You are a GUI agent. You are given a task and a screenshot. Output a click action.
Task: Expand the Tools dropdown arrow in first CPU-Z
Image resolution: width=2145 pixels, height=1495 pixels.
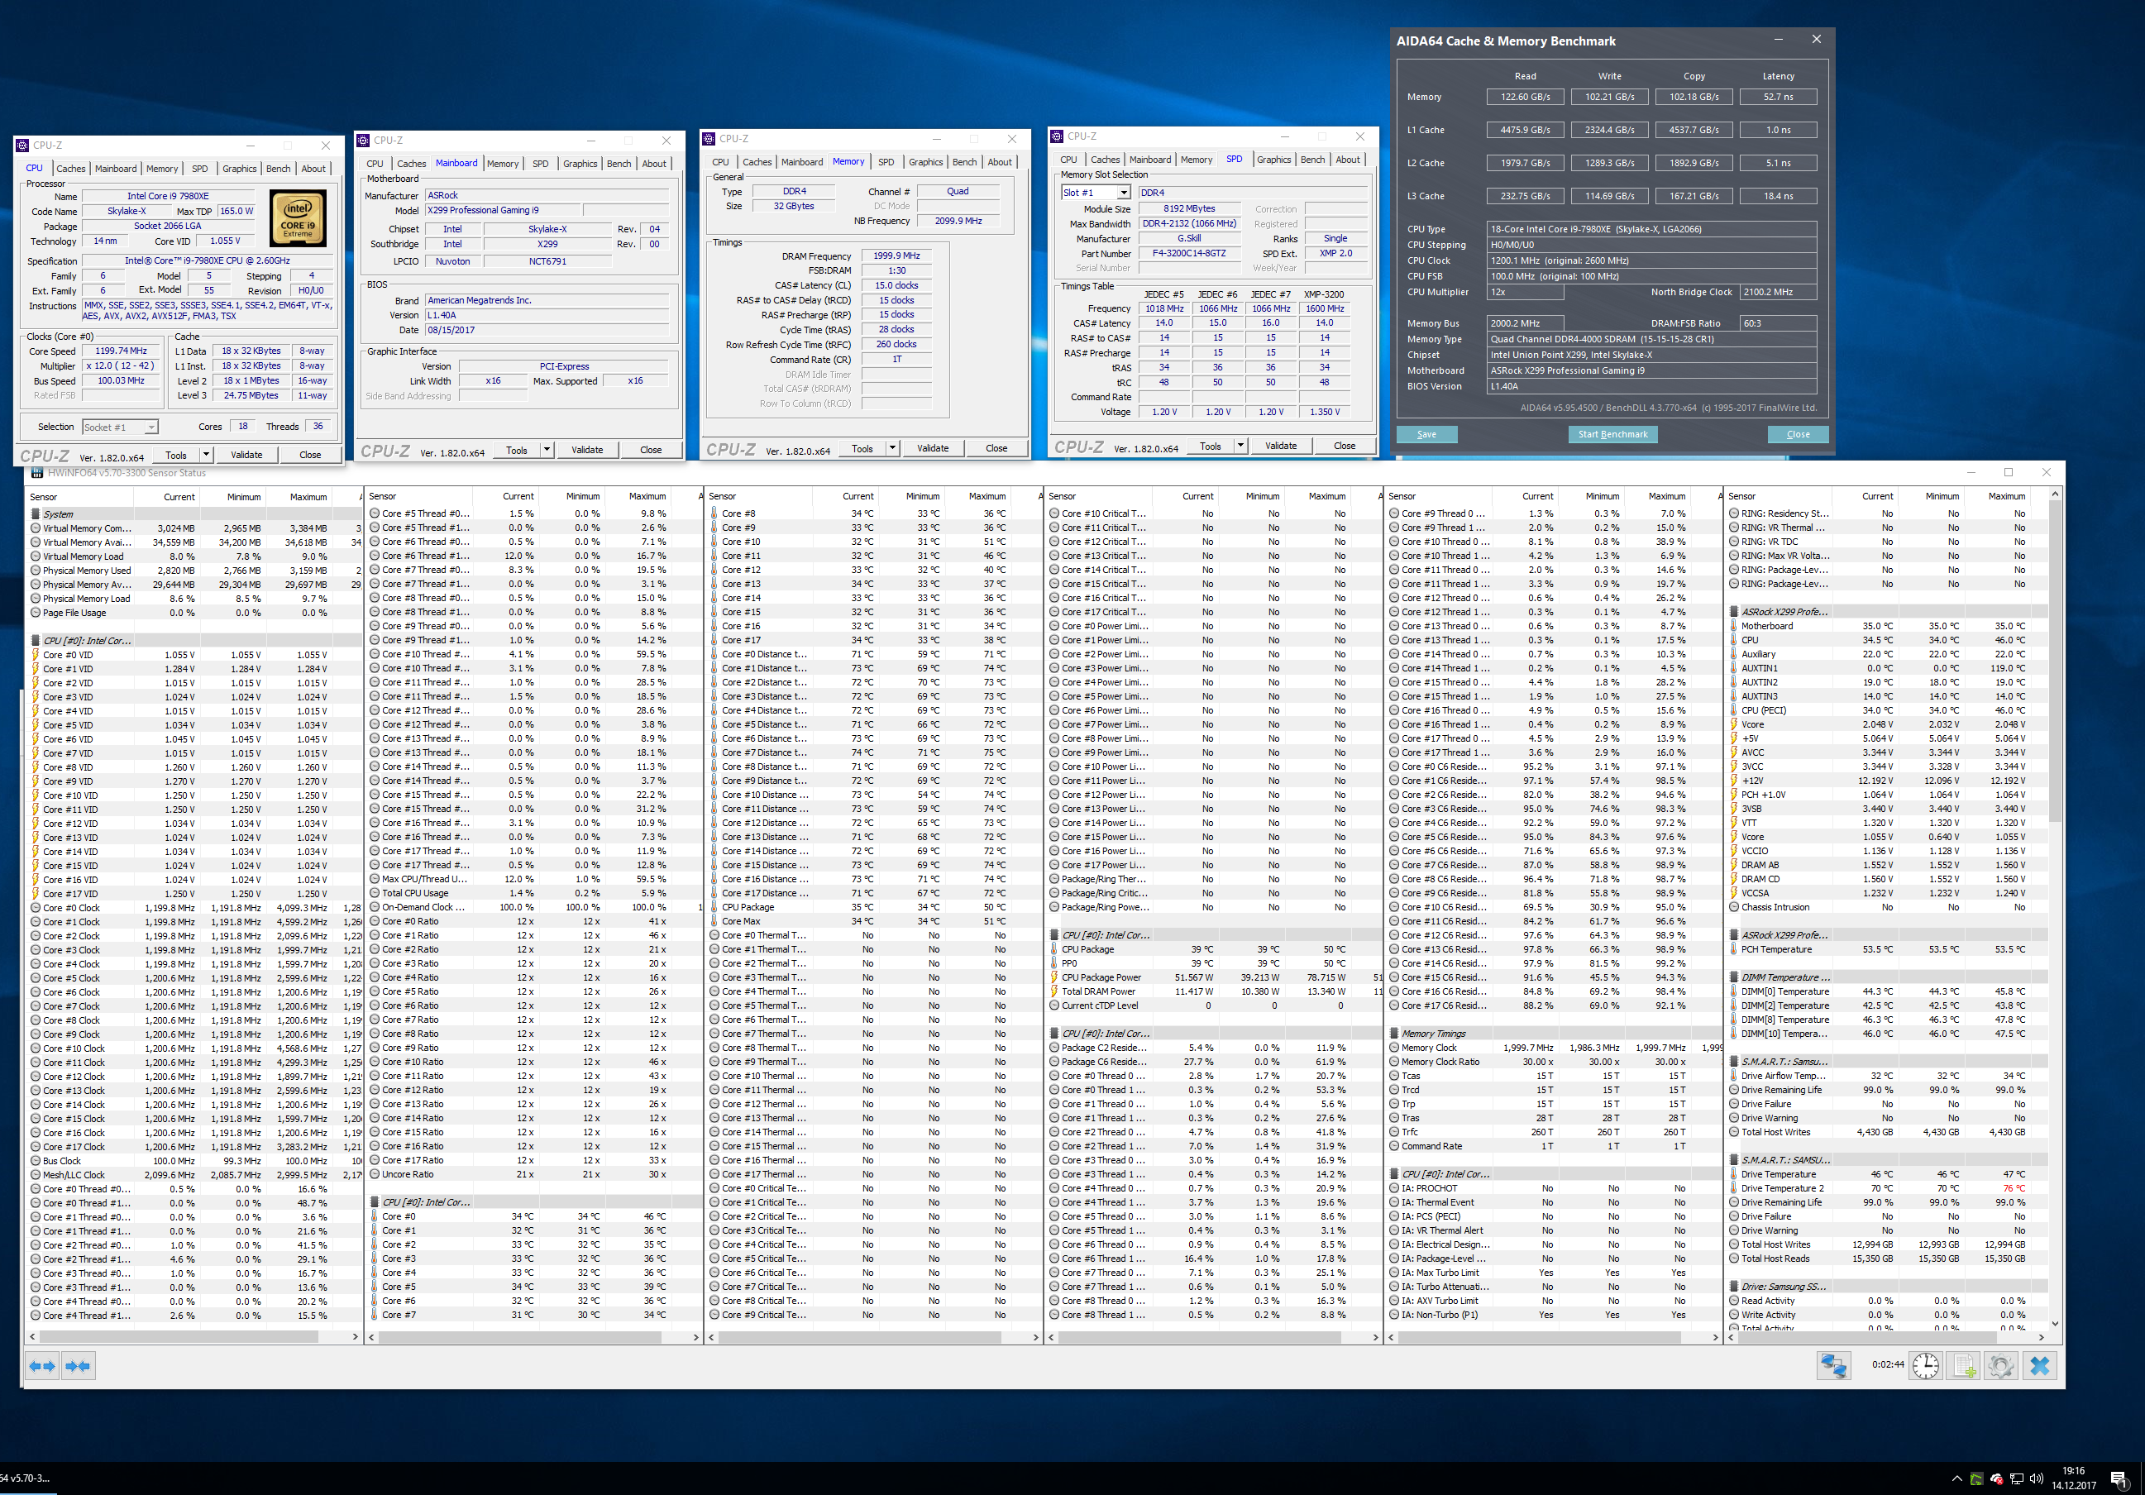(206, 455)
